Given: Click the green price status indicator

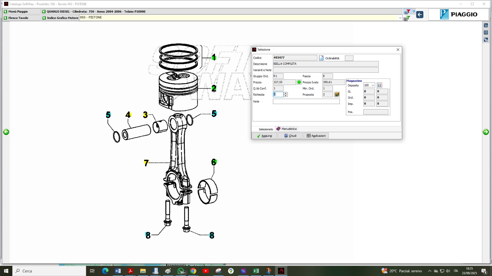Looking at the screenshot, I should point(299,82).
